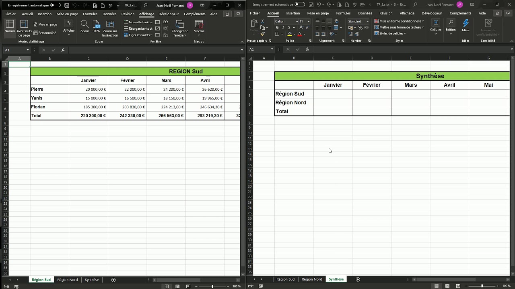515x289 pixels.
Task: Open Affichage tab in left window
Action: (146, 14)
